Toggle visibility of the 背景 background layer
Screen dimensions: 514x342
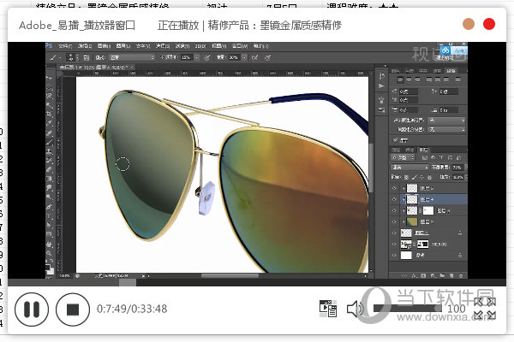click(x=394, y=255)
